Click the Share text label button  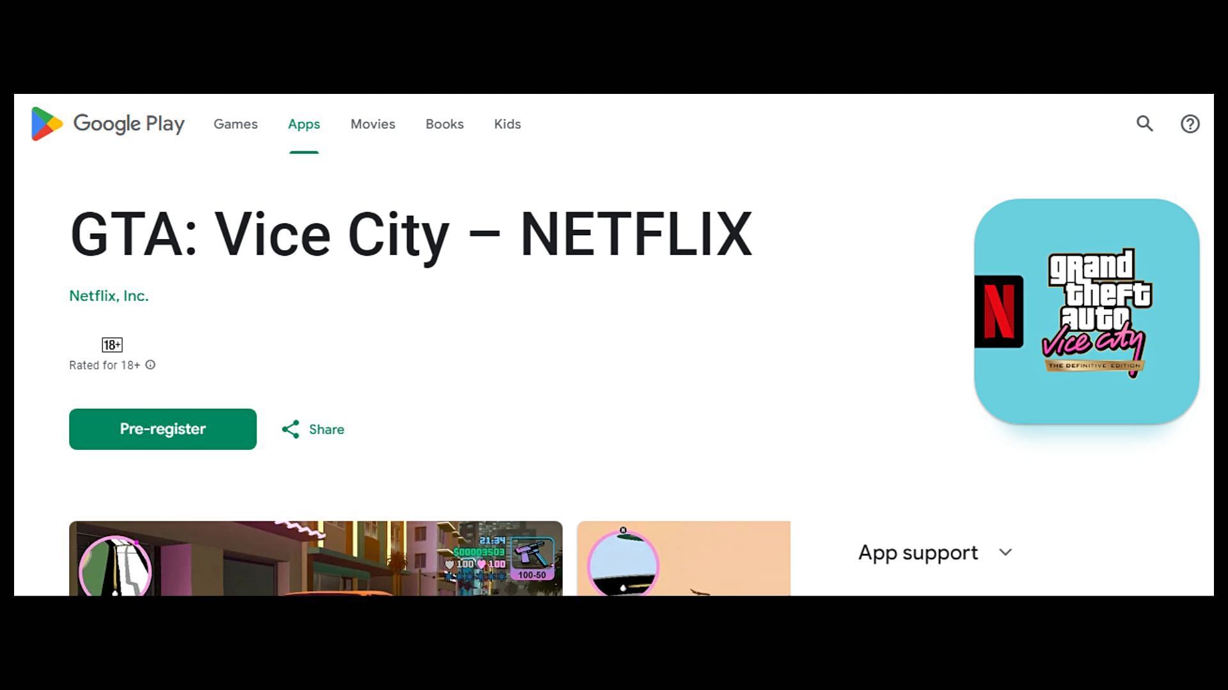[326, 430]
